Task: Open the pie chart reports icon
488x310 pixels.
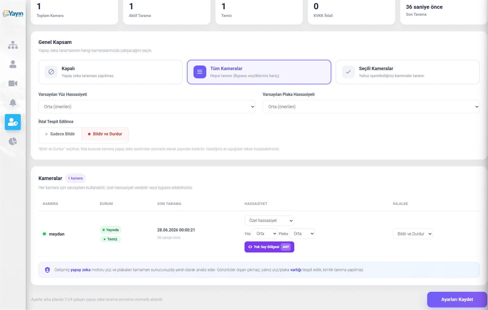Action: (x=13, y=141)
